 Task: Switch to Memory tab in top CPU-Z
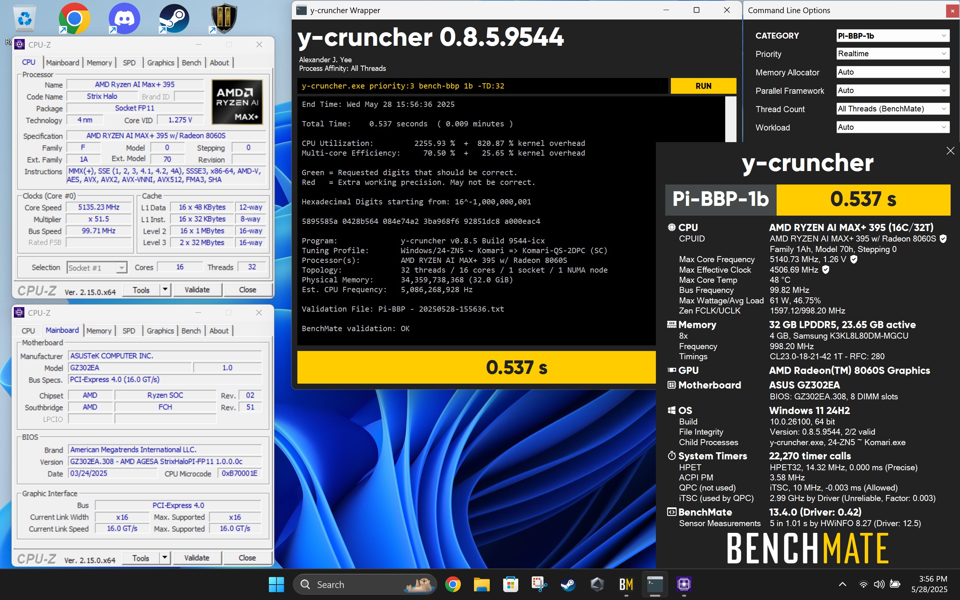click(x=99, y=63)
